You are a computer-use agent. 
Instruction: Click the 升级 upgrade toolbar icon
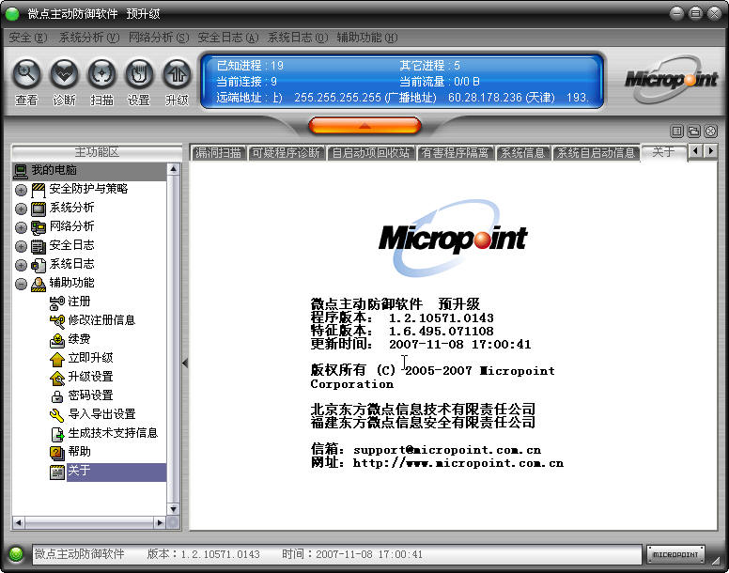pyautogui.click(x=177, y=74)
